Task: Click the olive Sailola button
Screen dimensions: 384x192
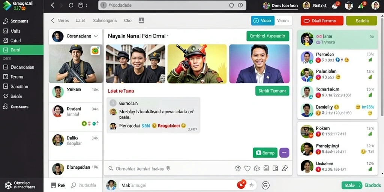Action: click(x=361, y=21)
